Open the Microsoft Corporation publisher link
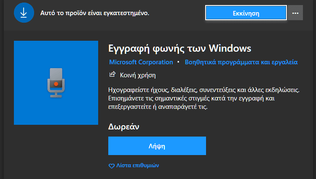 tap(141, 62)
